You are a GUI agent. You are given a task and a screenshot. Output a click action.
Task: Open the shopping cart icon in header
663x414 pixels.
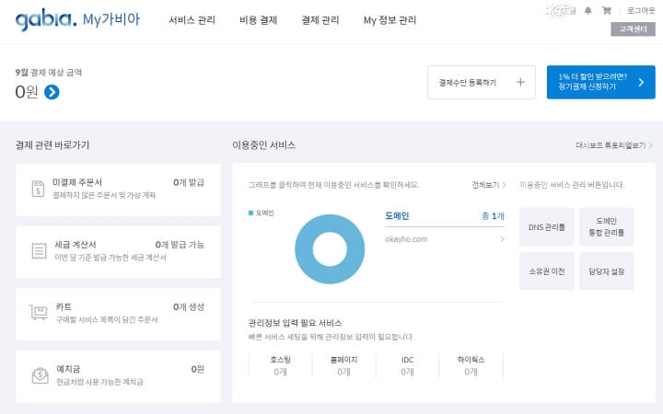[606, 10]
